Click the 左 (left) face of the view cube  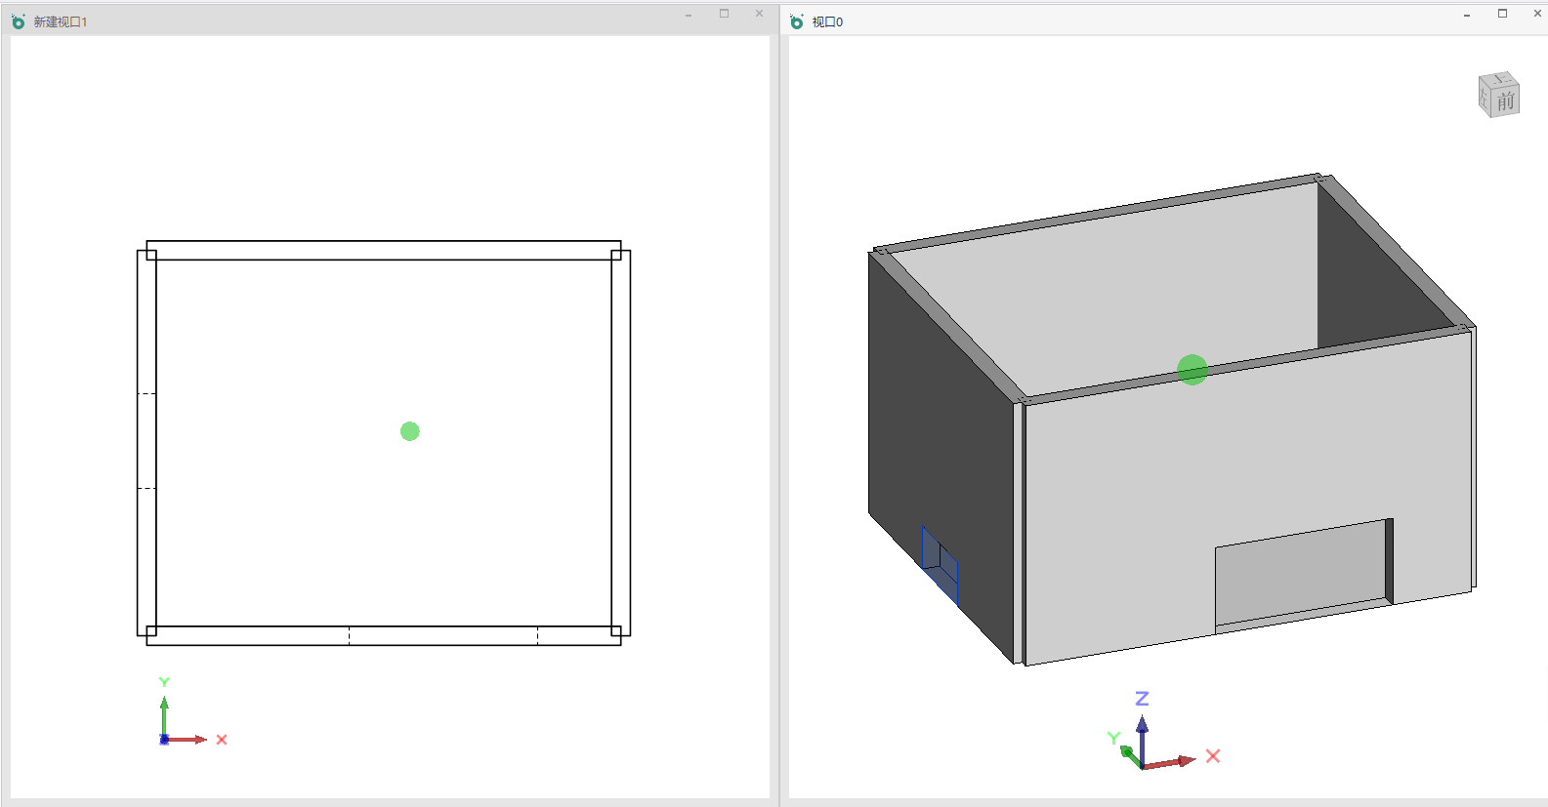tap(1485, 99)
